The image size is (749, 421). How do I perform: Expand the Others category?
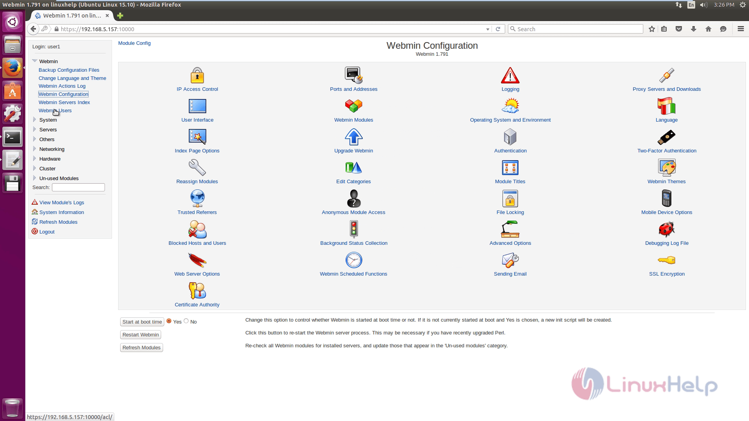[35, 139]
